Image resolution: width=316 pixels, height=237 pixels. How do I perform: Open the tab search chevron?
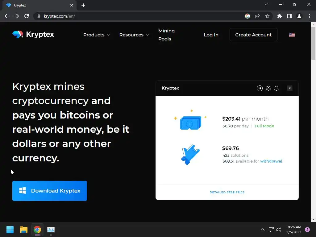point(266,4)
